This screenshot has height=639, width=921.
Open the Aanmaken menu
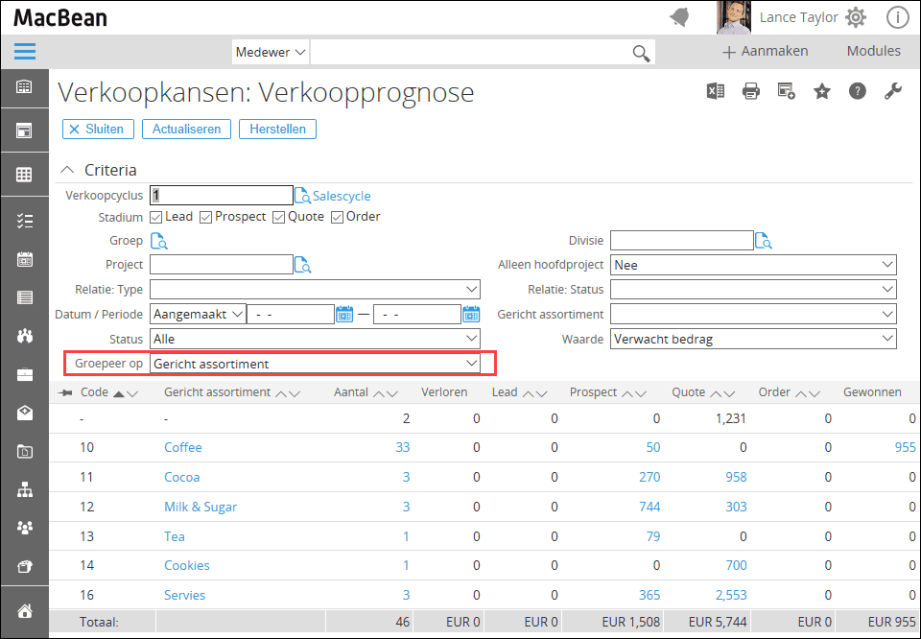(765, 51)
